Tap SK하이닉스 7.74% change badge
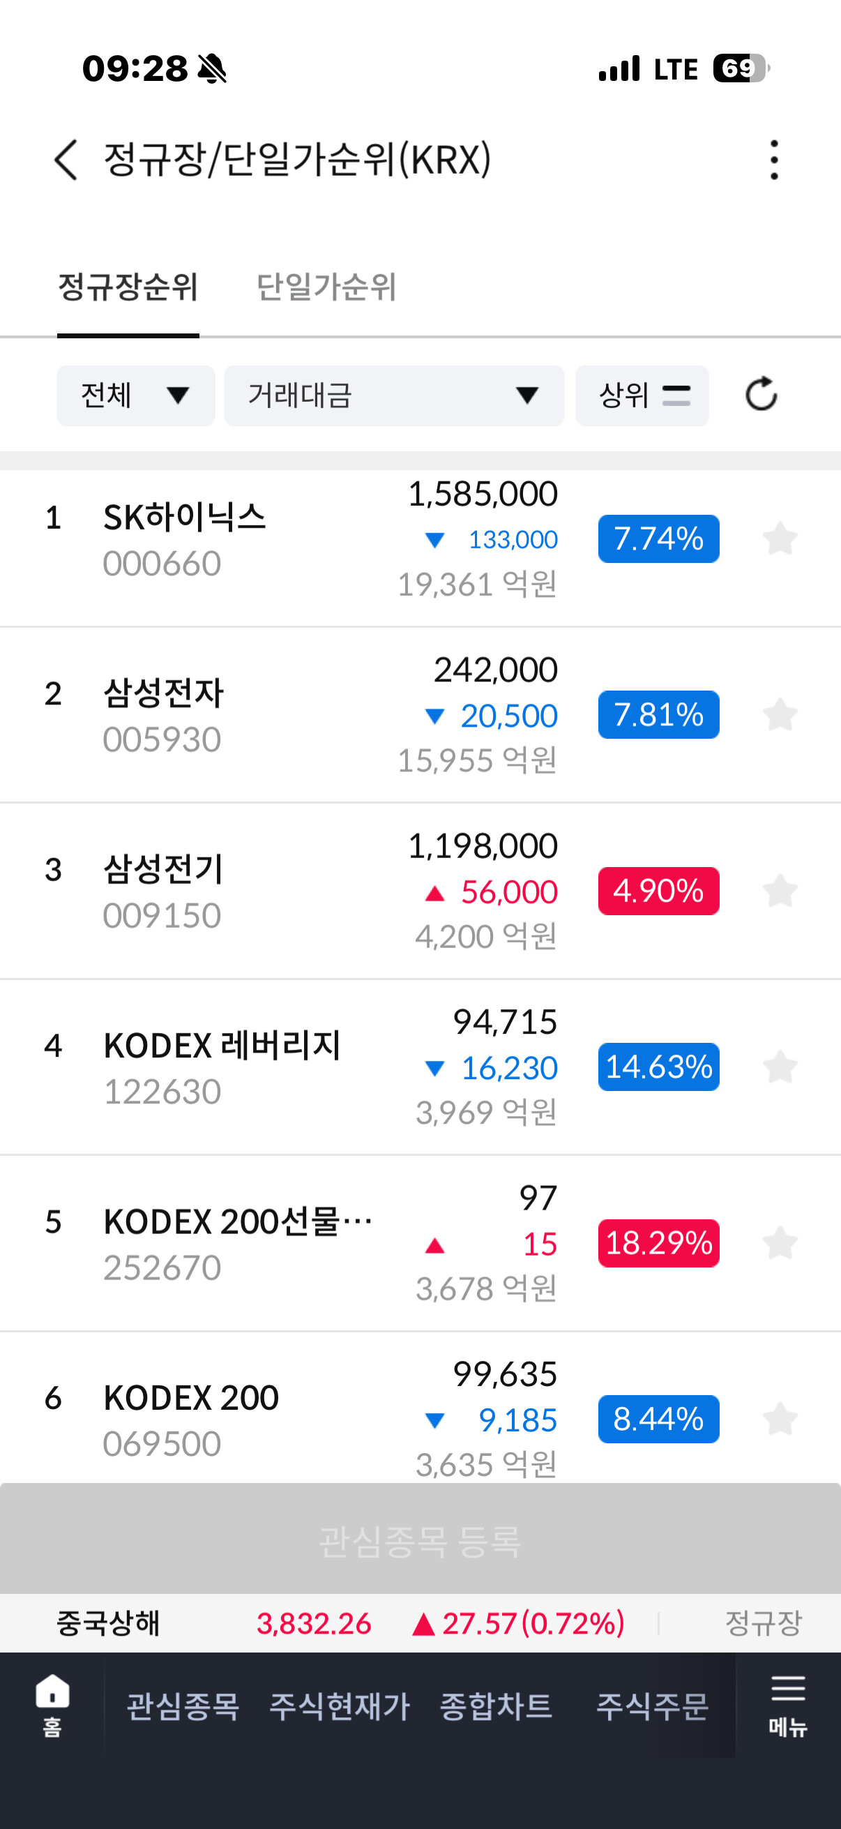Viewport: 841px width, 1829px height. pyautogui.click(x=658, y=539)
